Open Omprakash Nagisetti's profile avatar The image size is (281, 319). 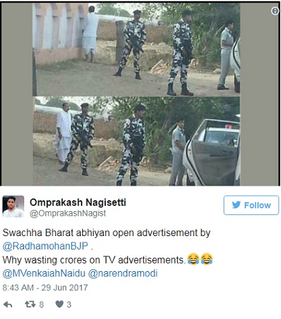point(13,207)
